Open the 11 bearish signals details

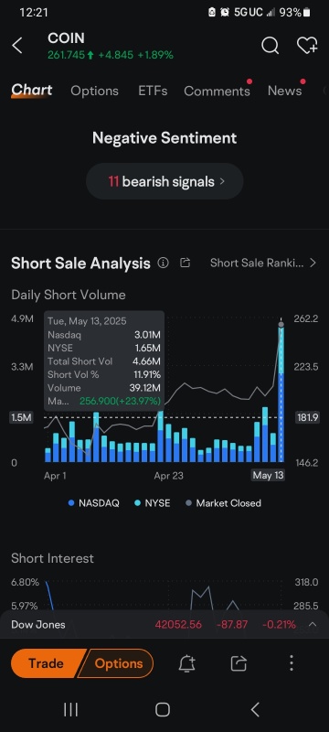[164, 181]
